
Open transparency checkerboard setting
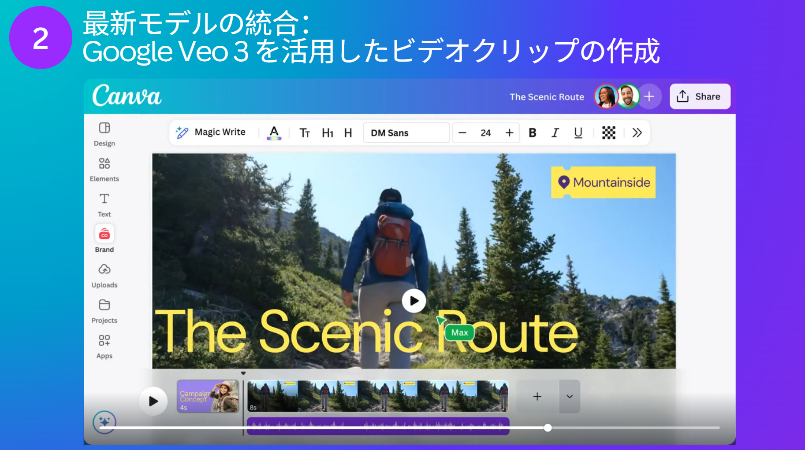[x=608, y=133]
